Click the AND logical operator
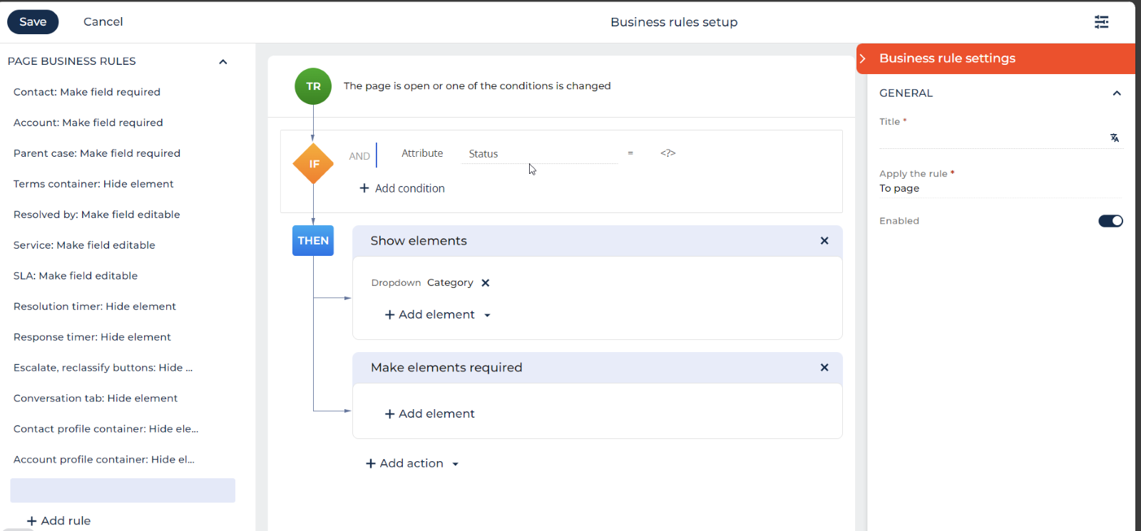 click(359, 156)
